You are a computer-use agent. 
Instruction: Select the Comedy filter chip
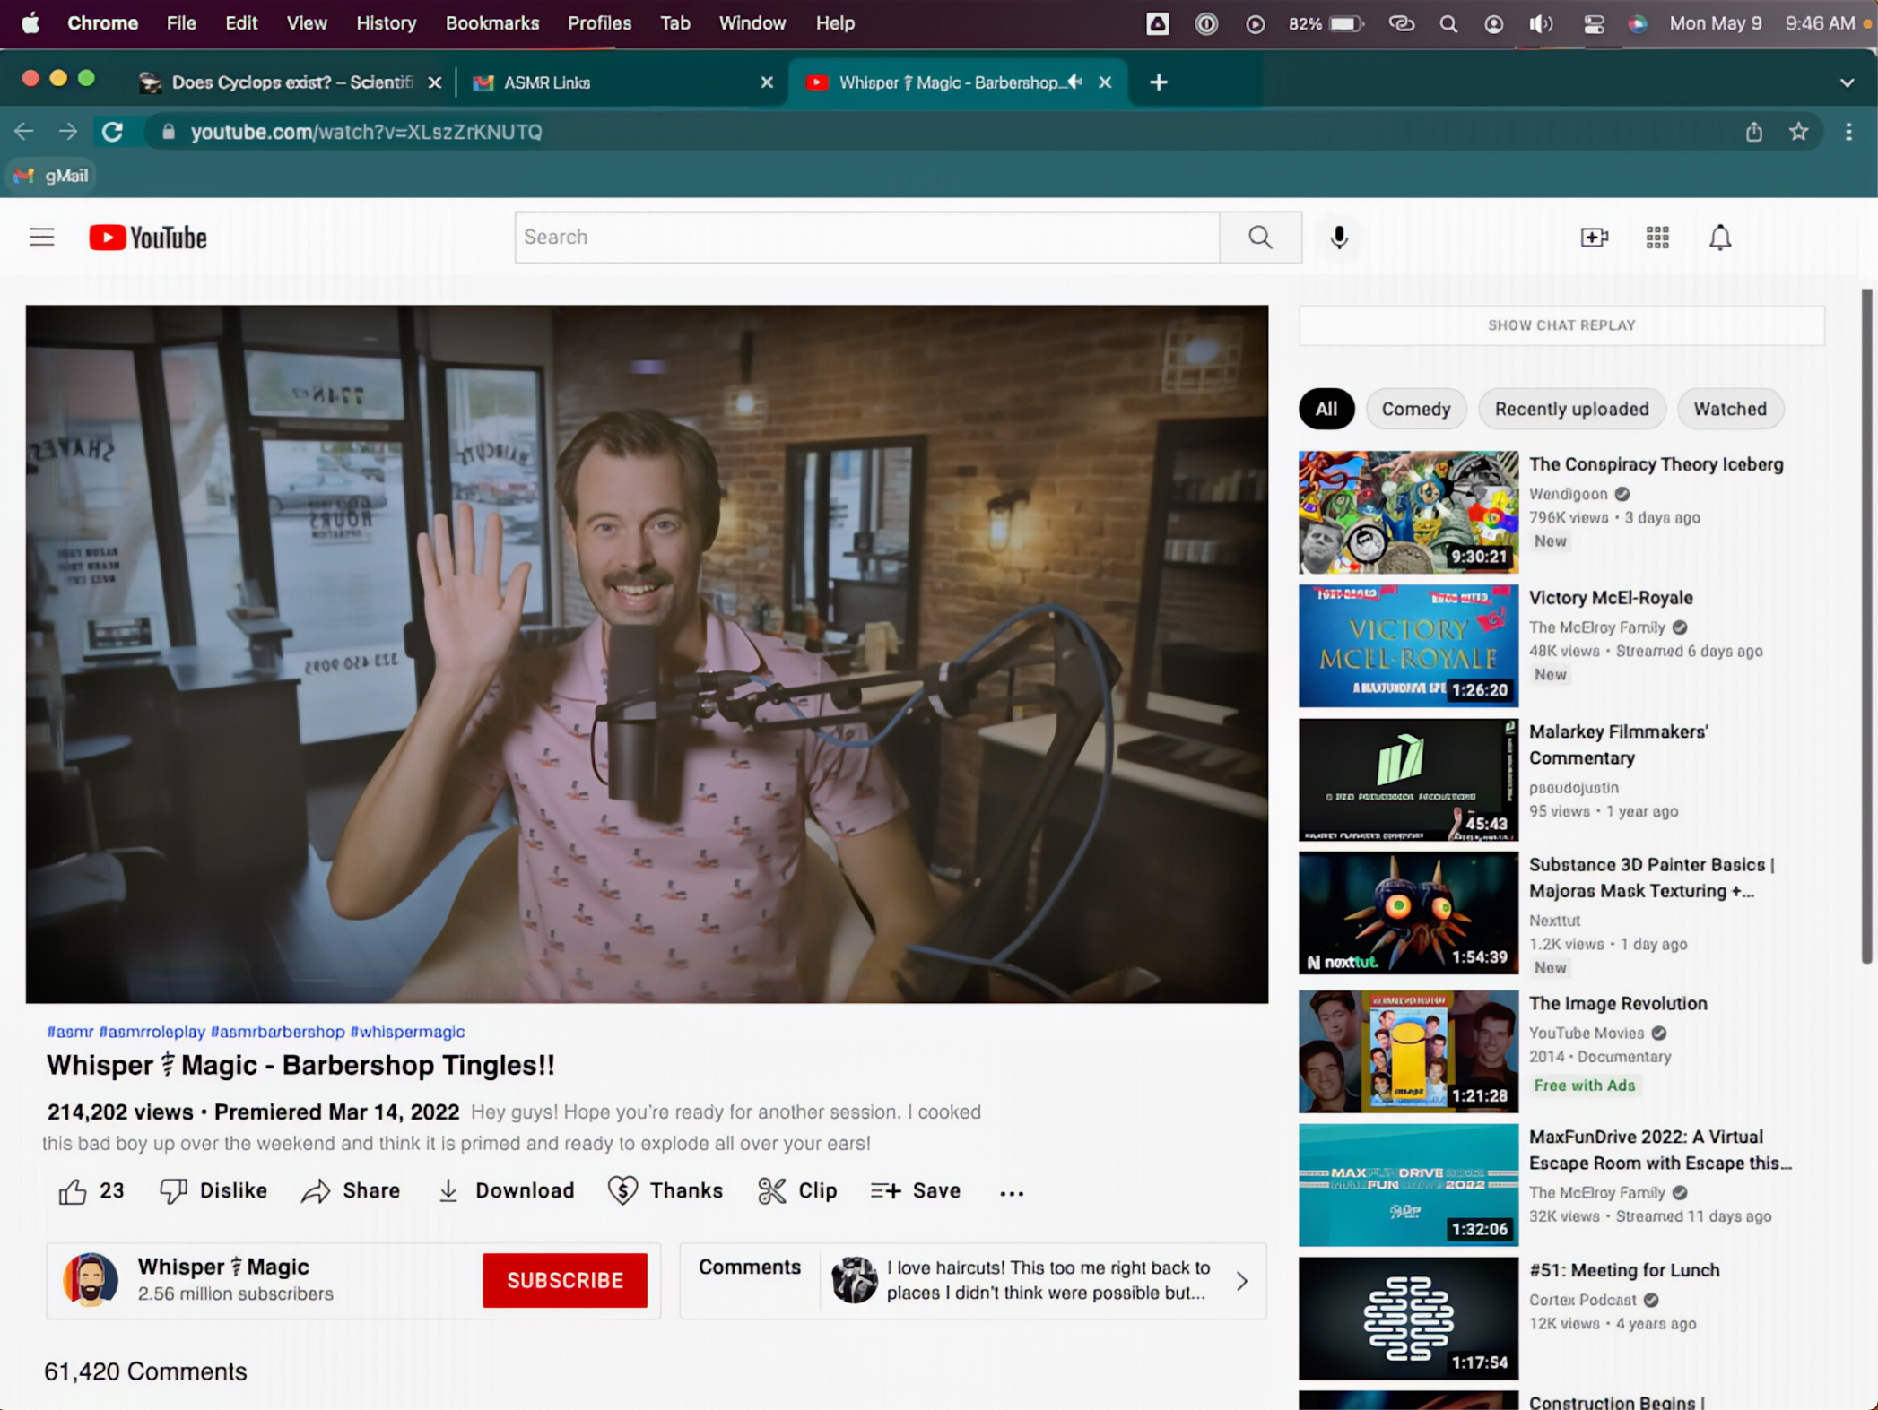point(1415,409)
